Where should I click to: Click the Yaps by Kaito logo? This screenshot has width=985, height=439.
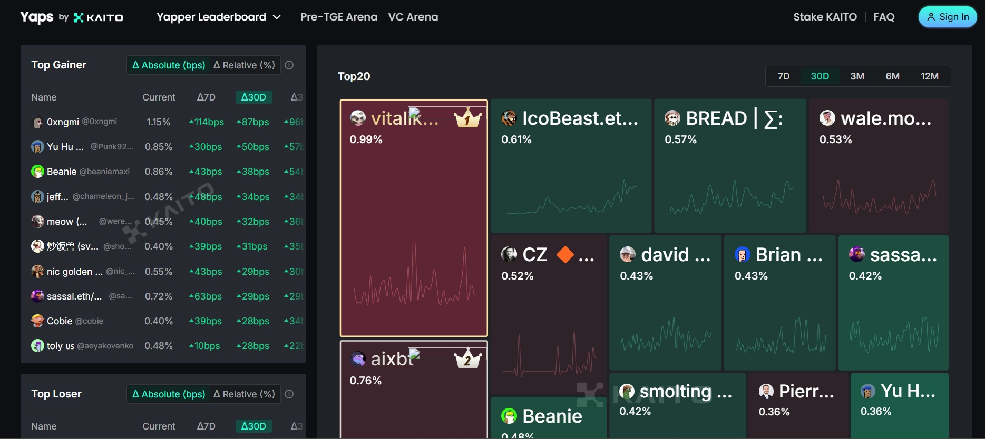coord(72,17)
